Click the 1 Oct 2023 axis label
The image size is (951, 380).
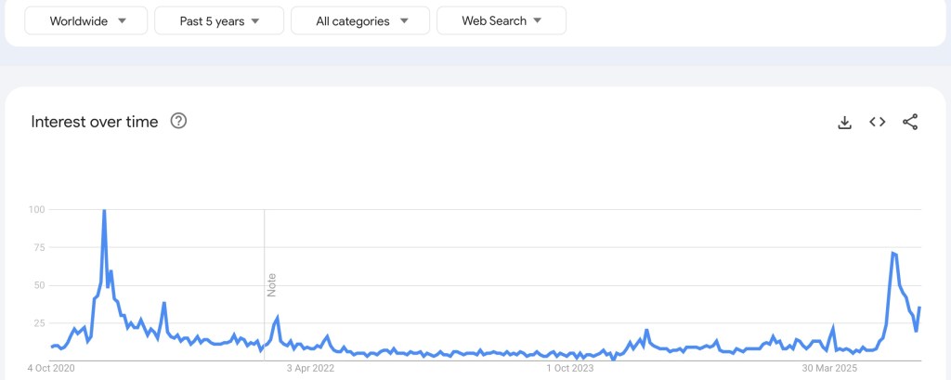569,368
